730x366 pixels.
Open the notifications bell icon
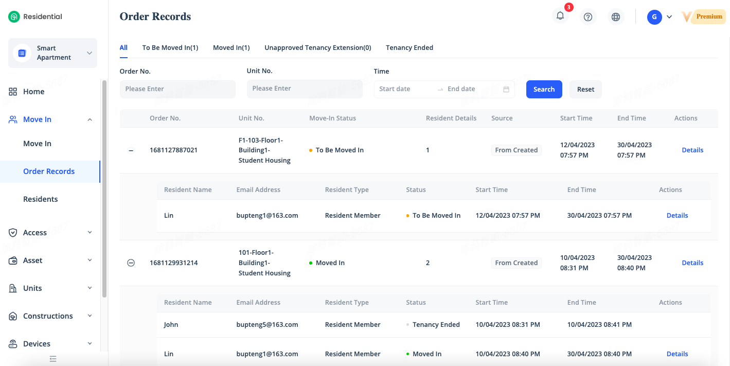560,16
